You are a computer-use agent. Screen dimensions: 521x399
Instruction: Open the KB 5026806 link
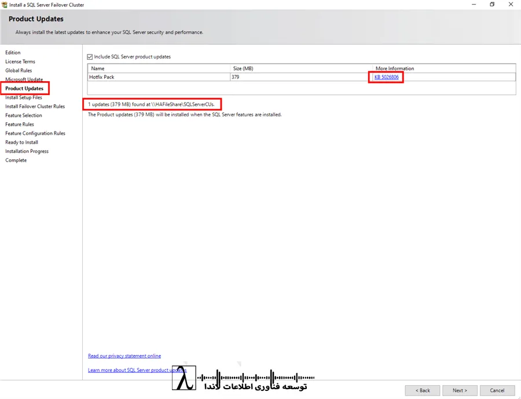(387, 77)
